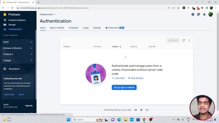This screenshot has height=123, width=219.
Task: Switch to the Usage tab
Action: tap(86, 28)
